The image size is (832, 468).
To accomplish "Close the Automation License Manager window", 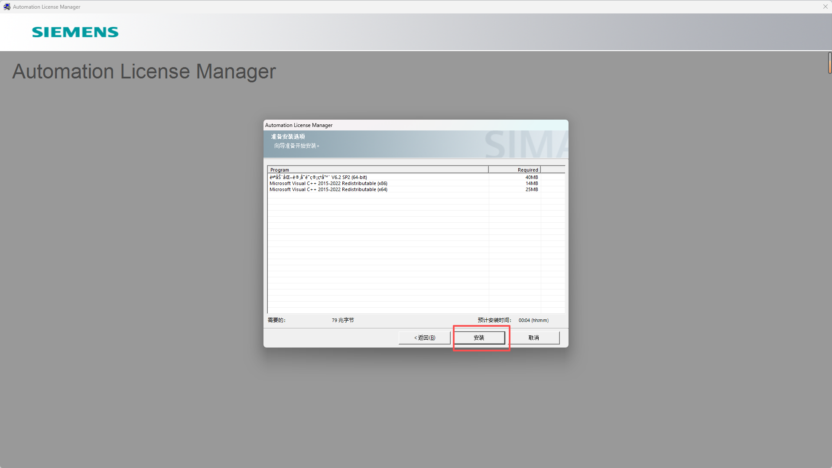I will point(825,6).
